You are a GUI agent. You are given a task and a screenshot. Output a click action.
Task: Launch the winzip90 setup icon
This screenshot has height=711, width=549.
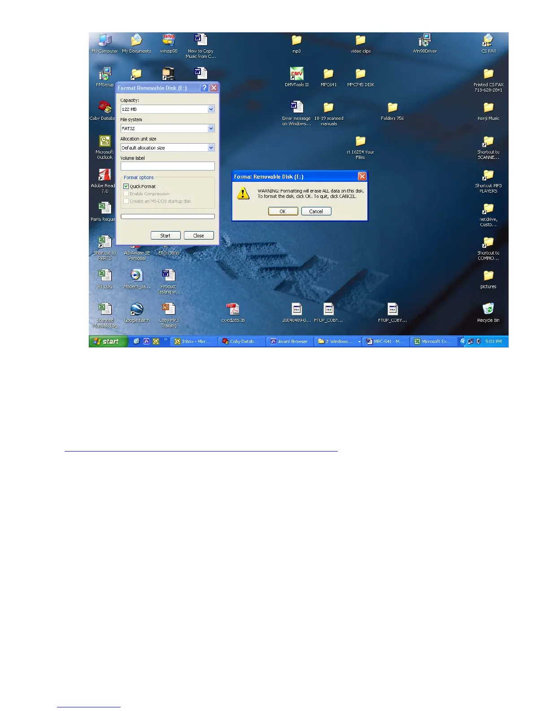(x=169, y=44)
